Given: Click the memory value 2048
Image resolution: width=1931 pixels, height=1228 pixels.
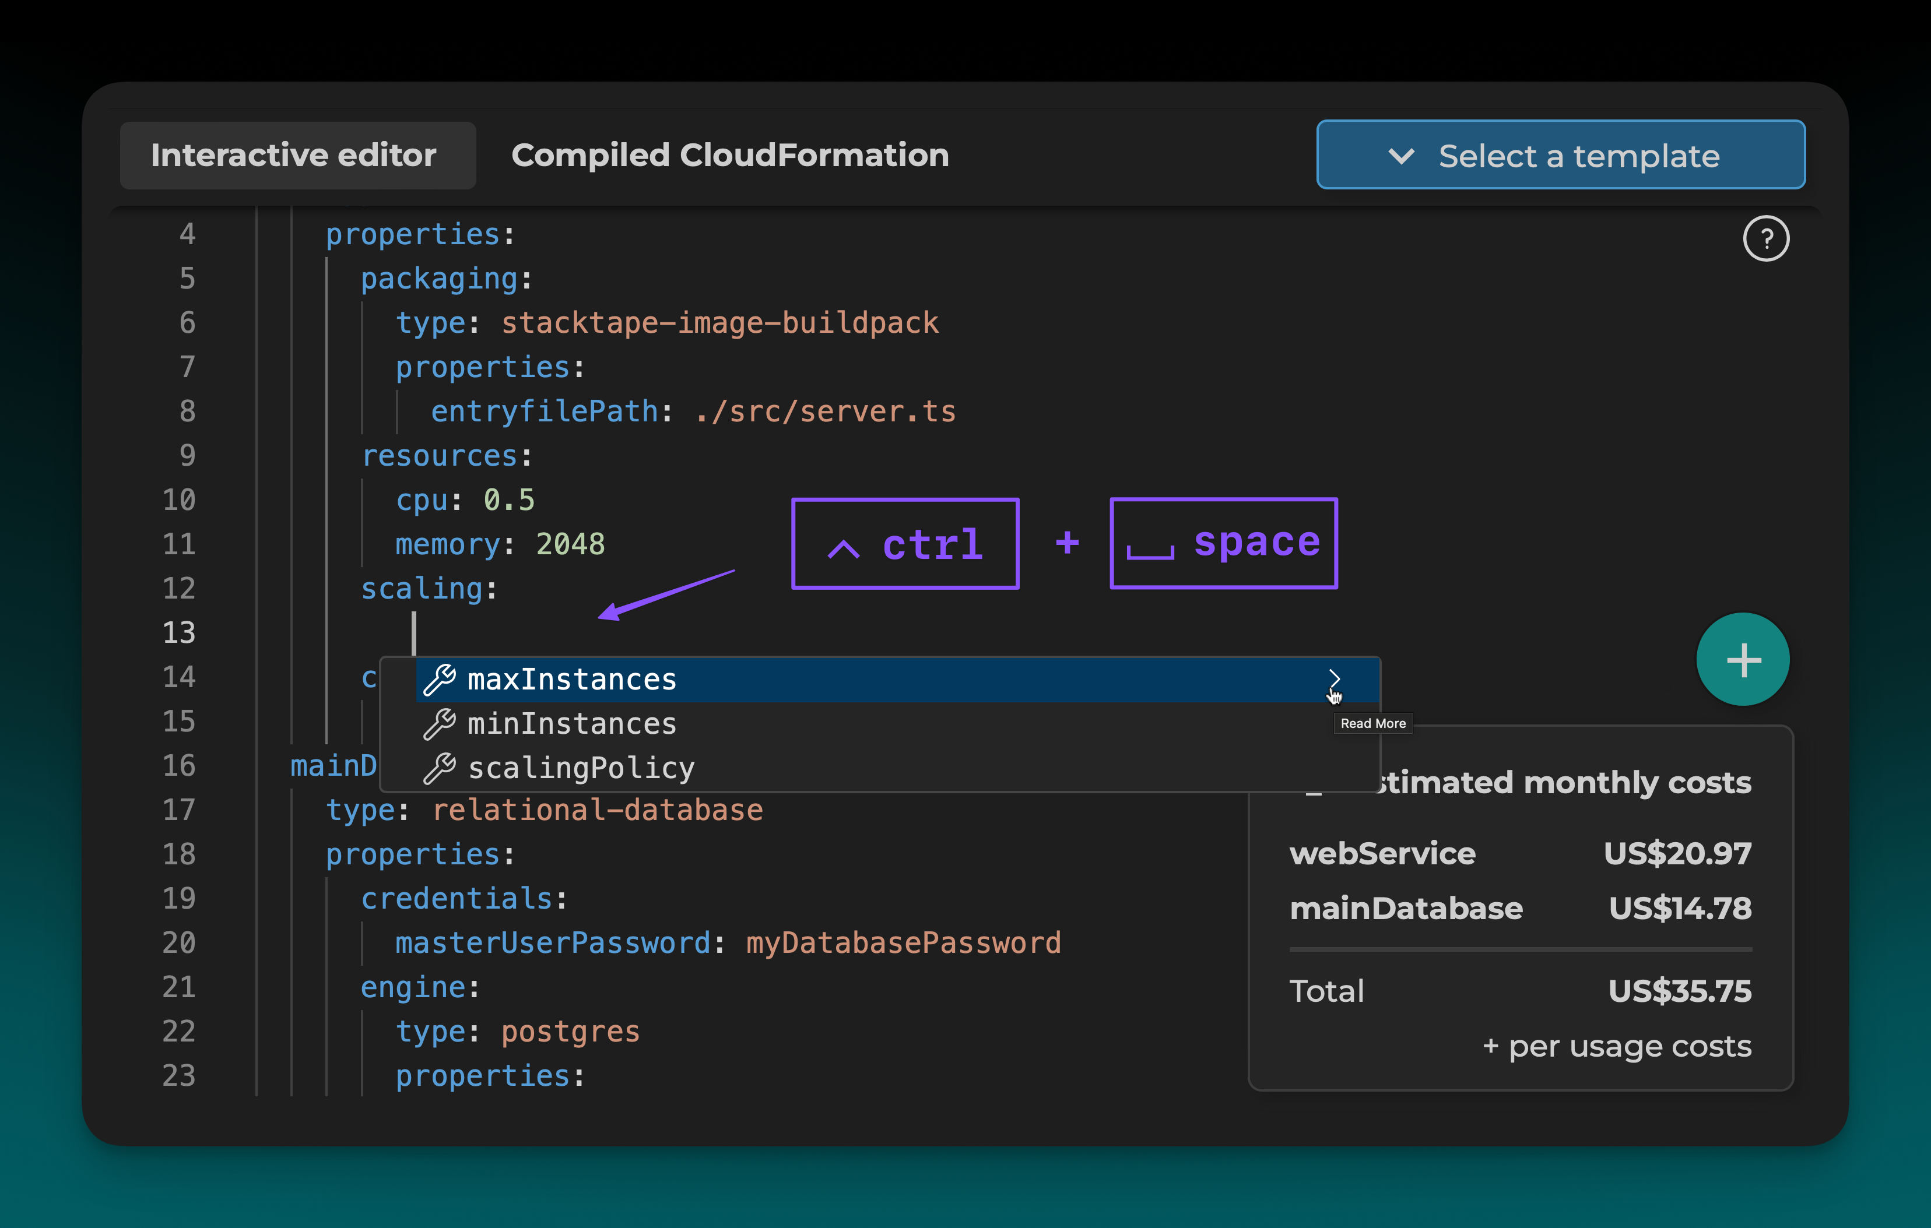Looking at the screenshot, I should pos(570,544).
